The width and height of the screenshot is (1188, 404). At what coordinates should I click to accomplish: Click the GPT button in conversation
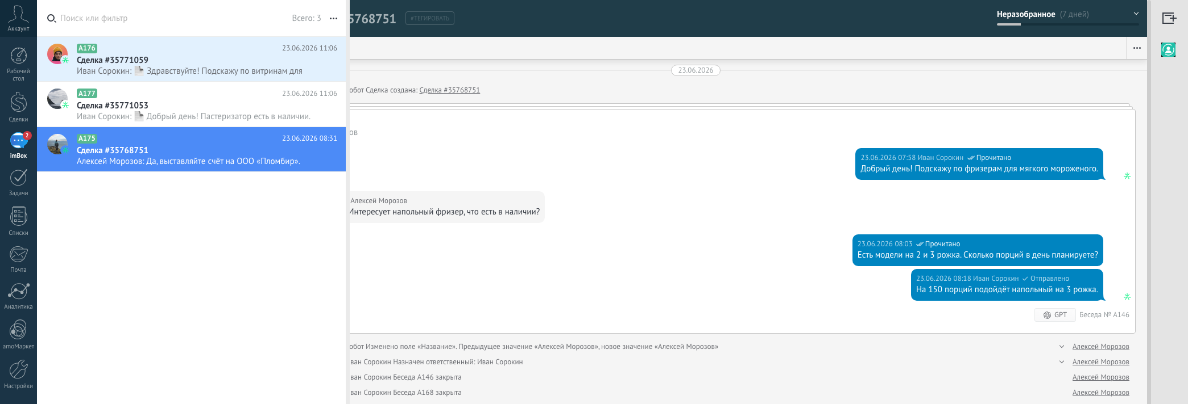1055,315
